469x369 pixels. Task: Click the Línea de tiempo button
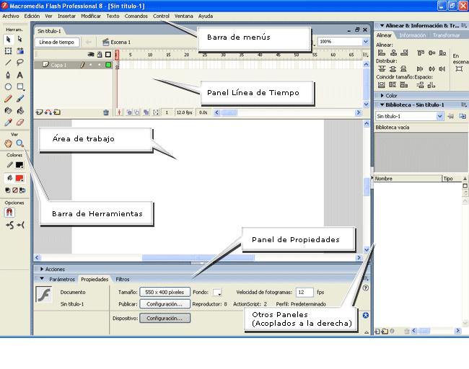56,42
